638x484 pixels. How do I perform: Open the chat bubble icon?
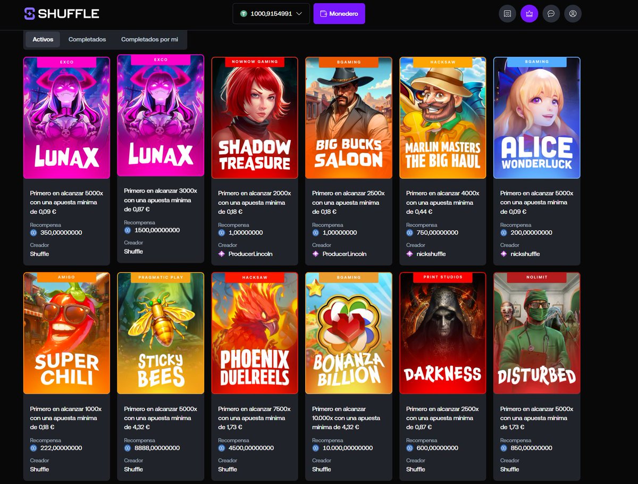551,13
